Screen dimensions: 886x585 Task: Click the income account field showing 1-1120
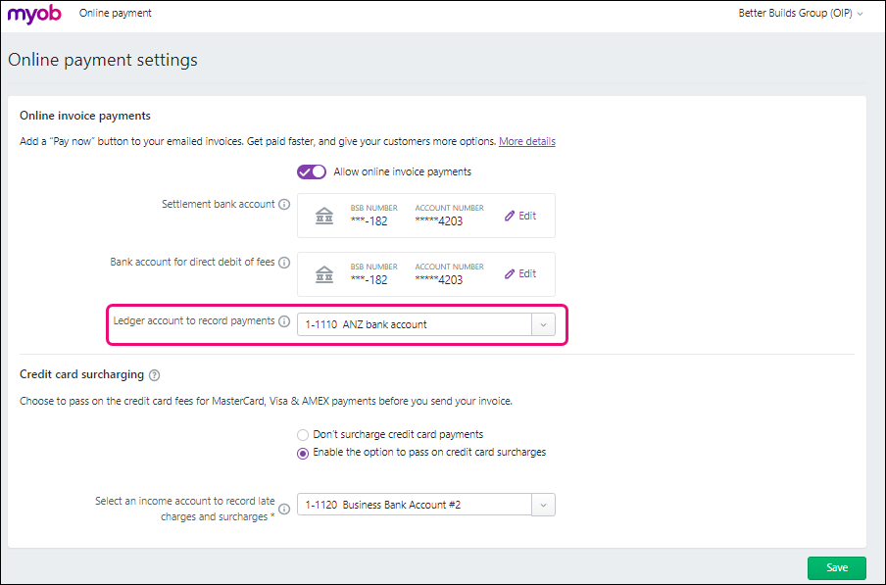point(414,506)
